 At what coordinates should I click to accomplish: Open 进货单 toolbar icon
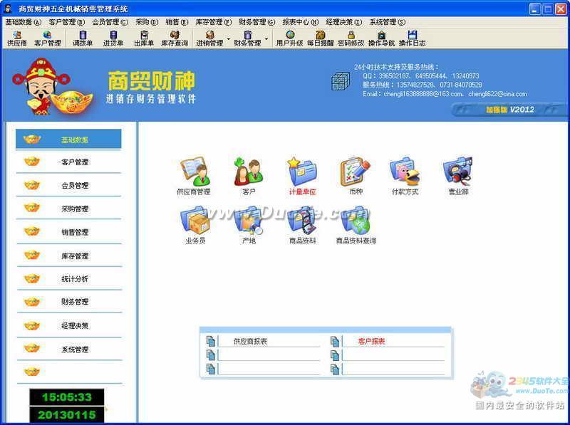pyautogui.click(x=113, y=38)
